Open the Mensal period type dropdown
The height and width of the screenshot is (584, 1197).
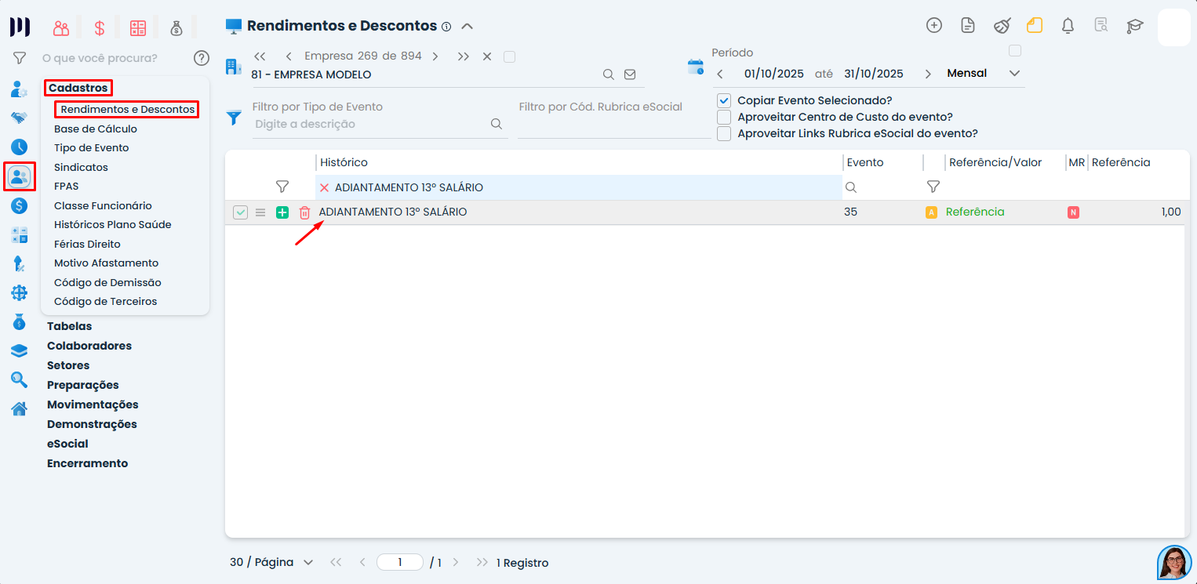point(984,74)
